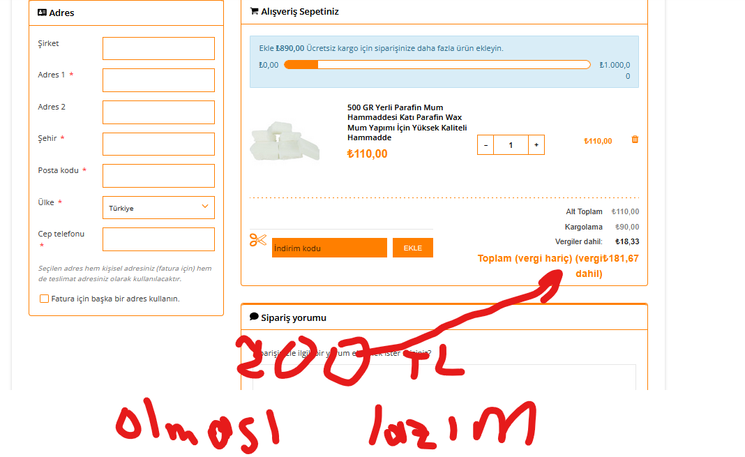Screen dimensions: 745x457
Task: Click the scissors discount icon
Action: (258, 240)
